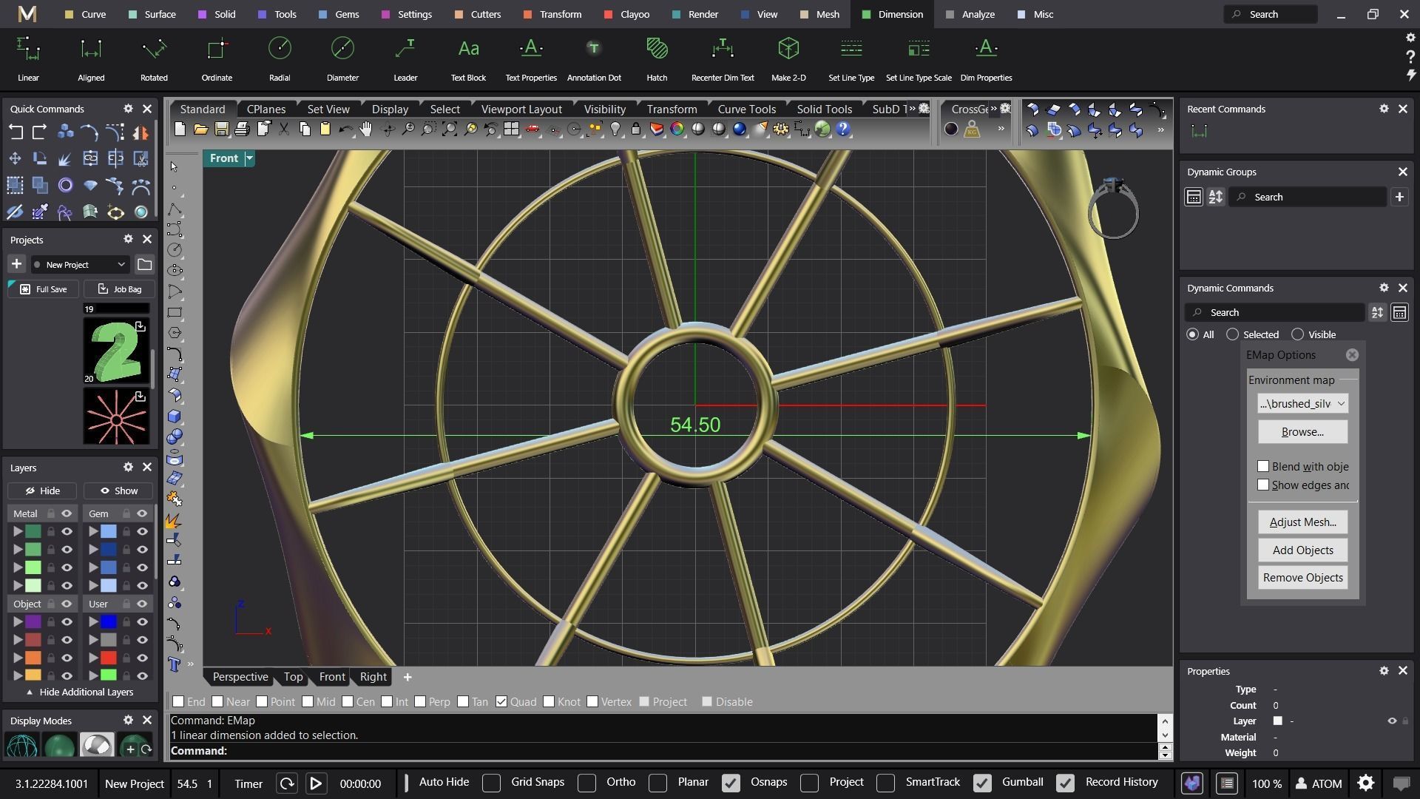Screen dimensions: 1420x799
Task: Click the Browse... button
Action: [x=1302, y=432]
